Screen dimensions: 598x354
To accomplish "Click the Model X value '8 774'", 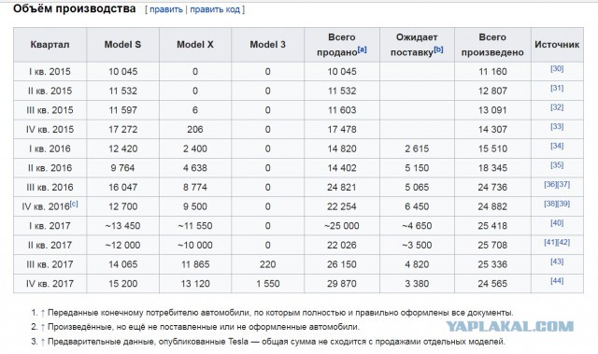I will tap(195, 188).
